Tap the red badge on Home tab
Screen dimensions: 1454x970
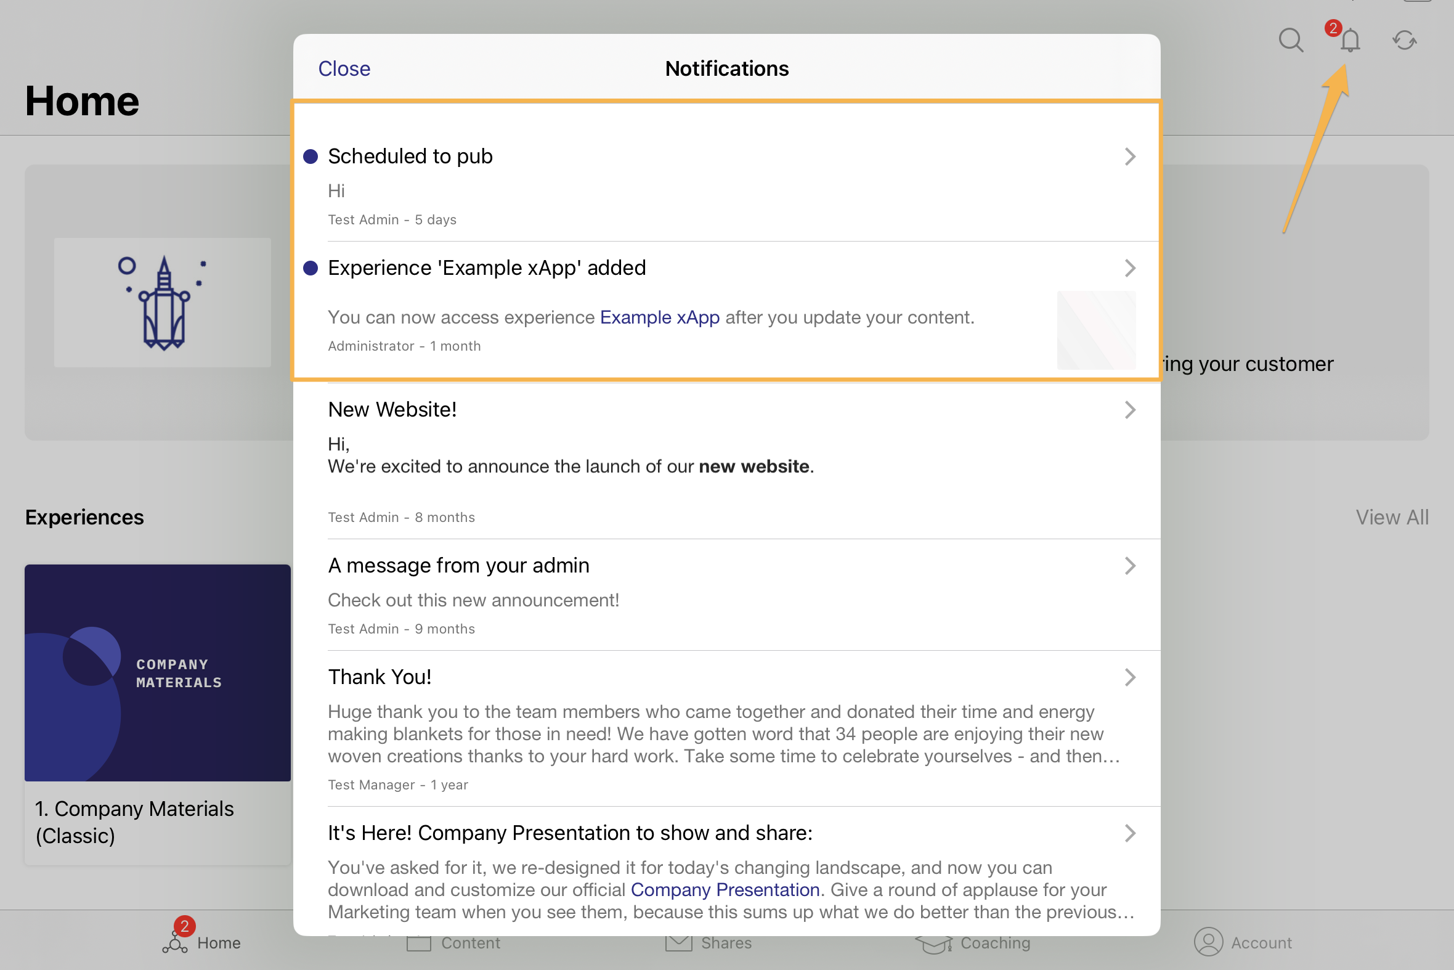(184, 926)
